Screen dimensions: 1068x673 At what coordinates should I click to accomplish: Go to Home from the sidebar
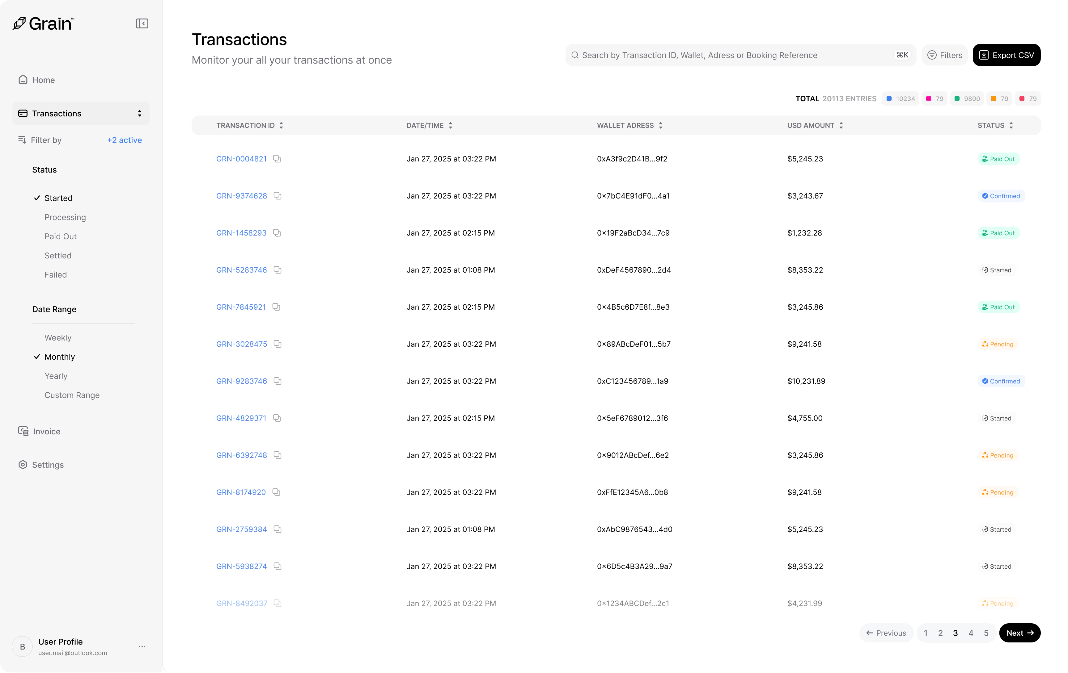pos(43,80)
